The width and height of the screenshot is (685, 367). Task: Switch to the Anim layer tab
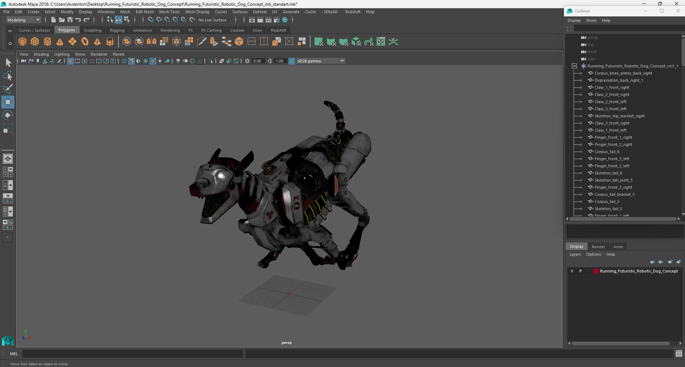pos(618,247)
